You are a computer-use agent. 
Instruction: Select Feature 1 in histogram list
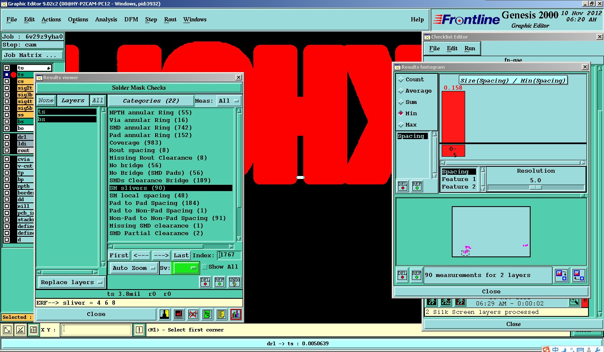(x=458, y=179)
